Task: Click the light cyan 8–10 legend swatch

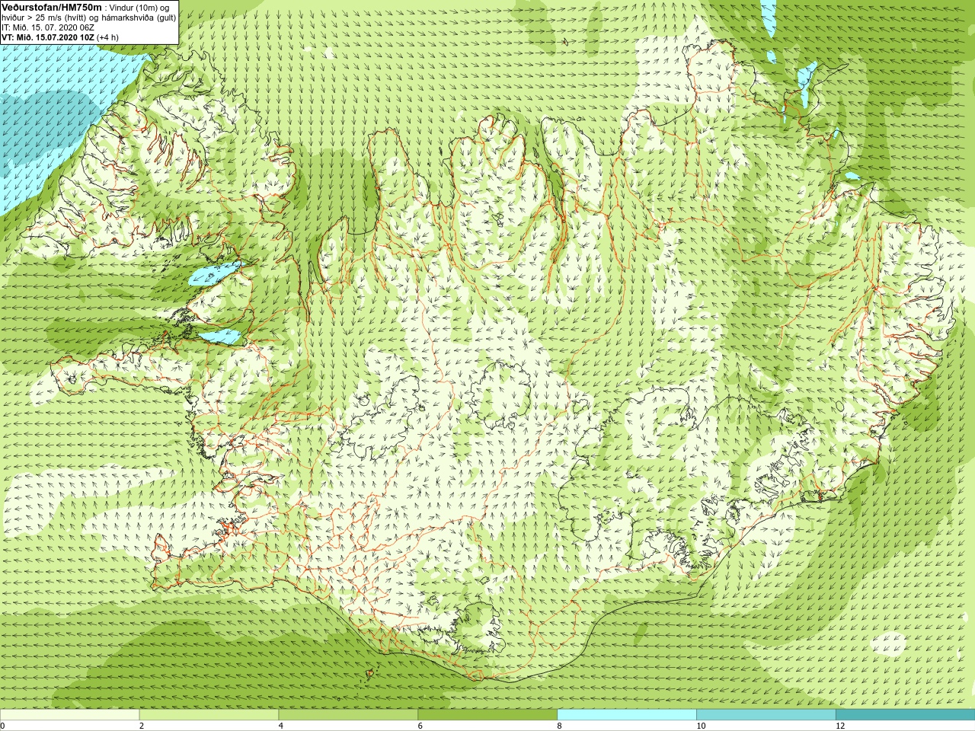Action: point(627,715)
